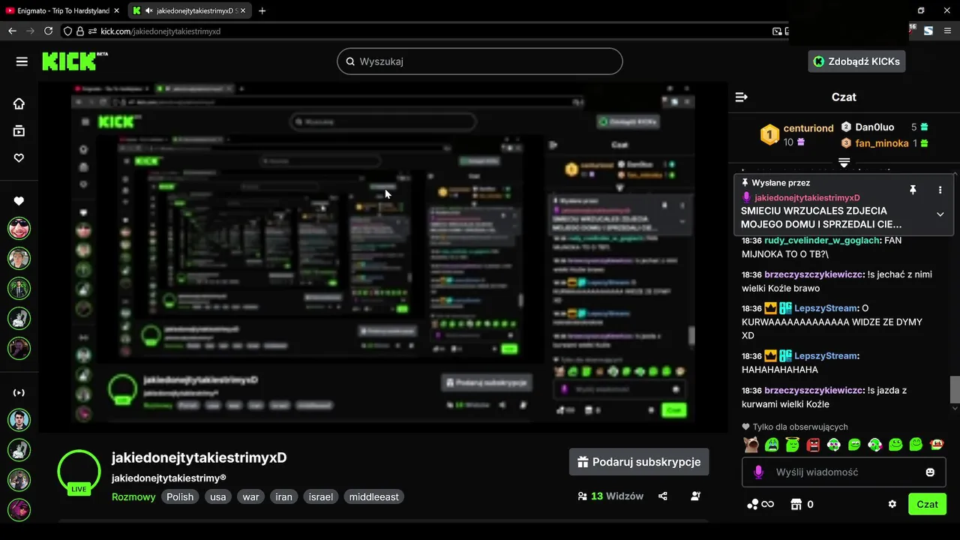Select the middleeast tag
Viewport: 960px width, 540px height.
pyautogui.click(x=374, y=496)
